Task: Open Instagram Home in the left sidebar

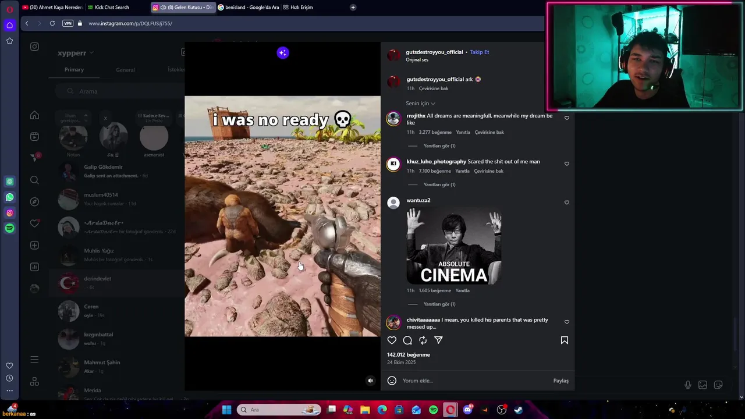Action: point(34,115)
